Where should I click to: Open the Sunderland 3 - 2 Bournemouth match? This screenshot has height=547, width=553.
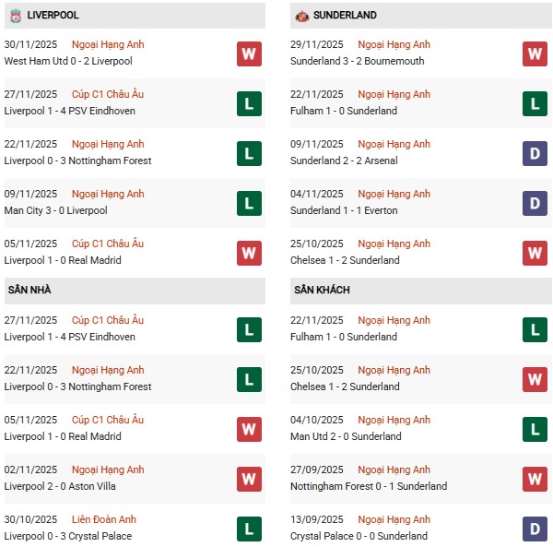coord(359,61)
